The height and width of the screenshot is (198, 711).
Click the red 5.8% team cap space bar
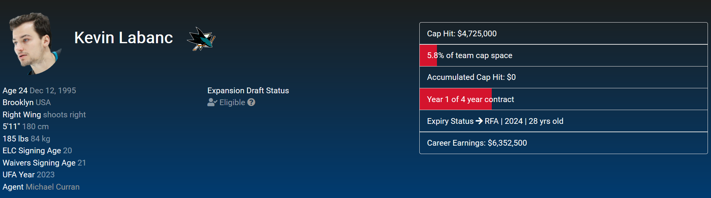[x=428, y=55]
